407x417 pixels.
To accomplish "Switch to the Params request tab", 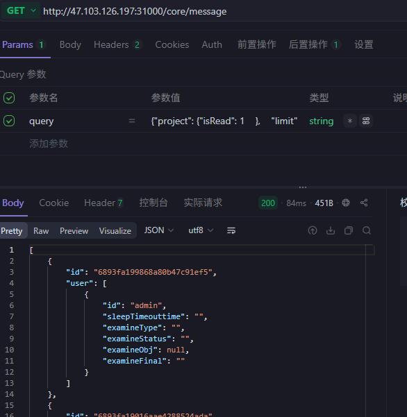I will (24, 44).
